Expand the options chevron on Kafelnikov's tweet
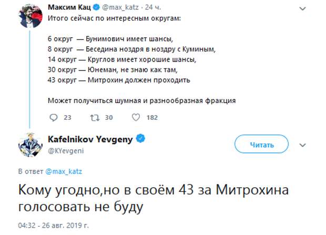This screenshot has width=326, height=235. (x=302, y=145)
